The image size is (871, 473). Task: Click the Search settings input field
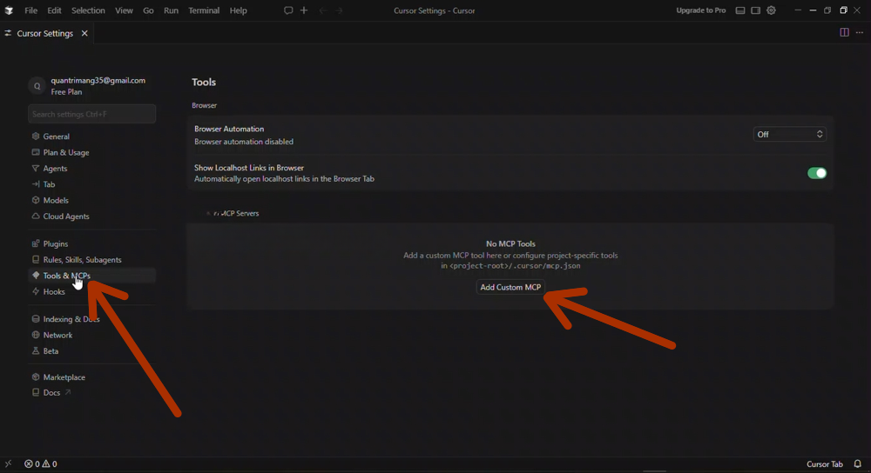point(91,114)
